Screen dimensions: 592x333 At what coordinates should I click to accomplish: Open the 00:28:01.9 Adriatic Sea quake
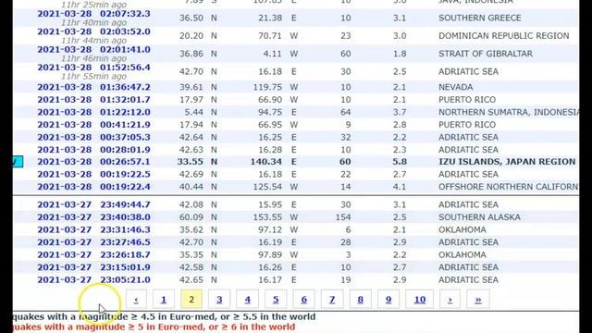(x=93, y=150)
